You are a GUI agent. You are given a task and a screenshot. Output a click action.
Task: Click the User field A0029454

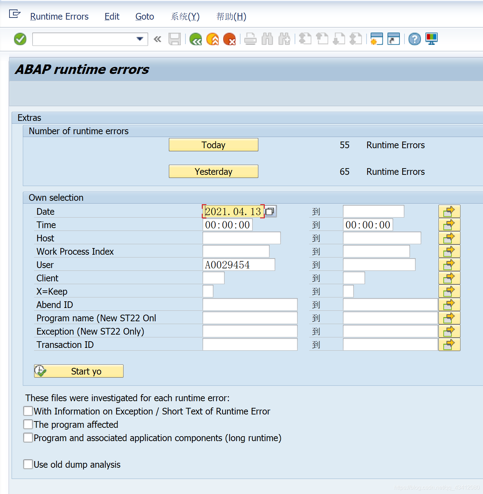coord(239,265)
